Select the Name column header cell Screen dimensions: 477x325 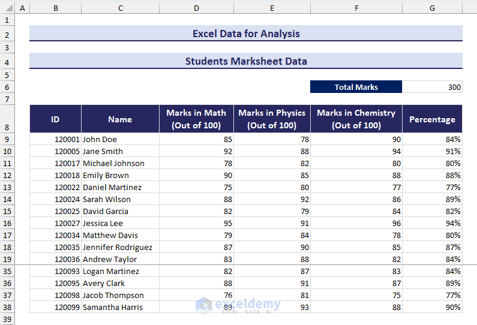pyautogui.click(x=120, y=119)
